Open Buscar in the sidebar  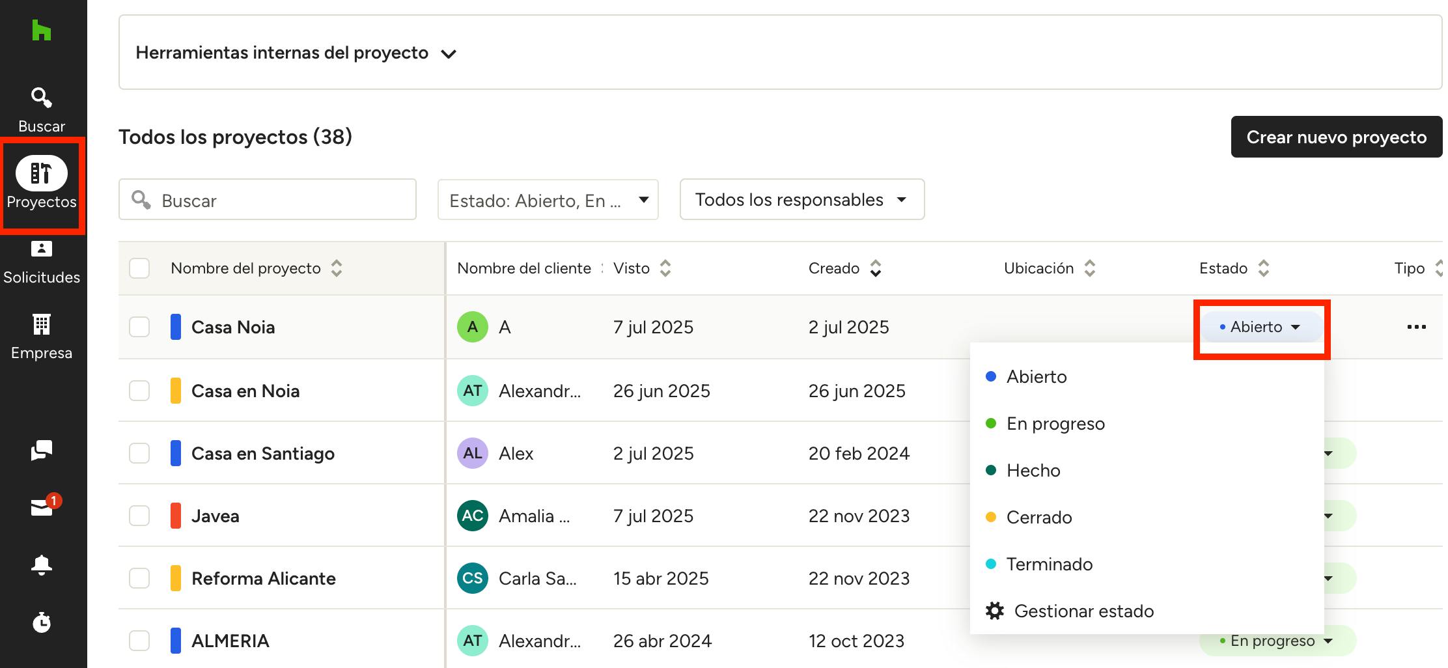[42, 109]
